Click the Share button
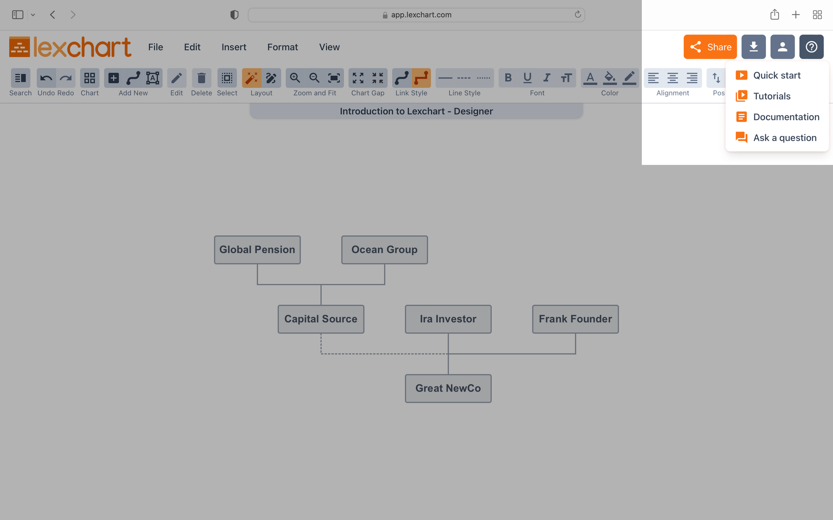The image size is (833, 520). pos(710,46)
